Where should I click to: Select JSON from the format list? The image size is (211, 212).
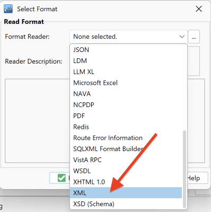(x=126, y=50)
